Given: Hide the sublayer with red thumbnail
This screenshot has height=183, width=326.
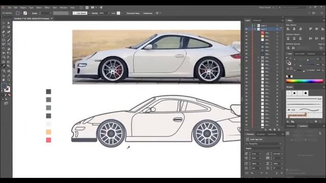Looking at the screenshot, I should click(x=247, y=33).
